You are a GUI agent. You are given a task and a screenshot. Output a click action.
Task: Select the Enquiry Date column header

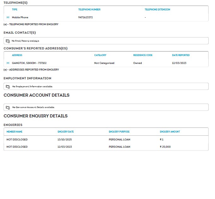tap(66, 132)
